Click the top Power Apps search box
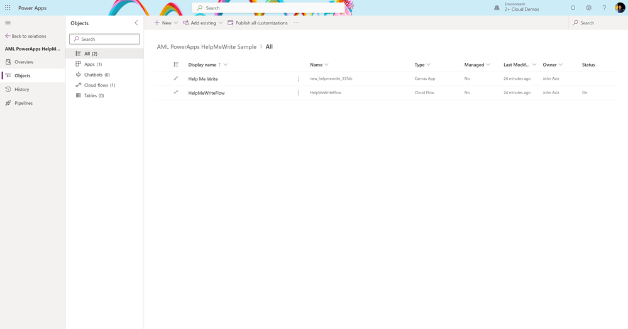Screen dimensions: 628x329 [268, 8]
